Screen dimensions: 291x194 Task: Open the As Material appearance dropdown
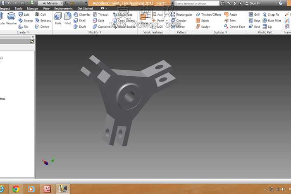(x=50, y=3)
